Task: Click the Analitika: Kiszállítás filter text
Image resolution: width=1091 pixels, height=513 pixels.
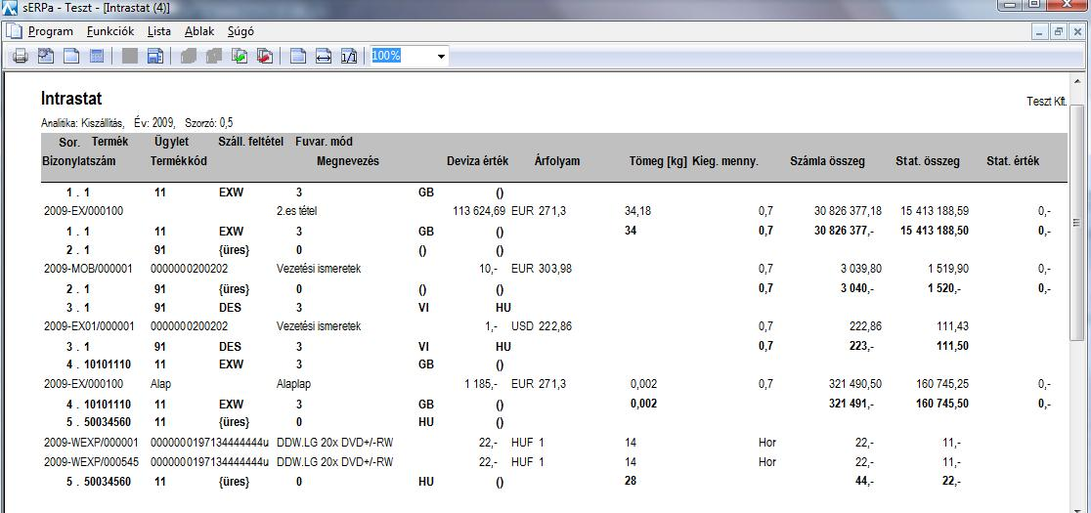Action: (x=83, y=123)
